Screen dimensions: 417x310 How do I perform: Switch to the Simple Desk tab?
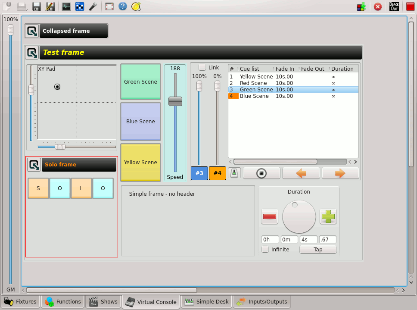click(207, 302)
